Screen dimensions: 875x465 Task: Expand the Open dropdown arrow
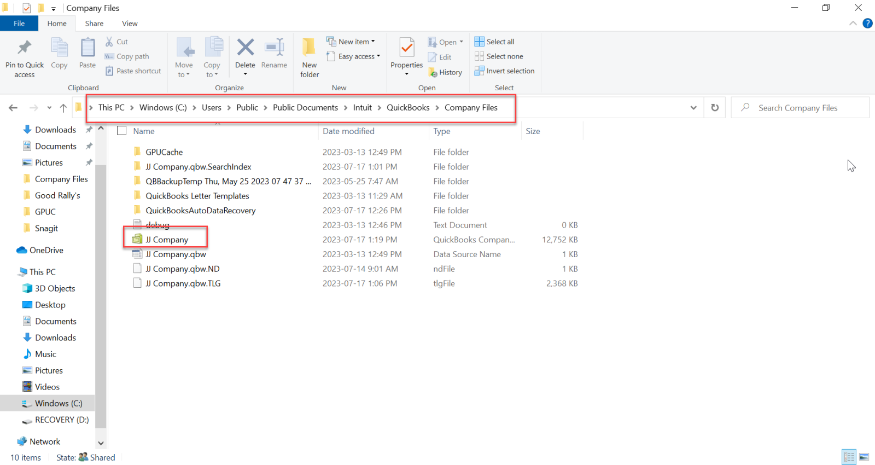[461, 42]
